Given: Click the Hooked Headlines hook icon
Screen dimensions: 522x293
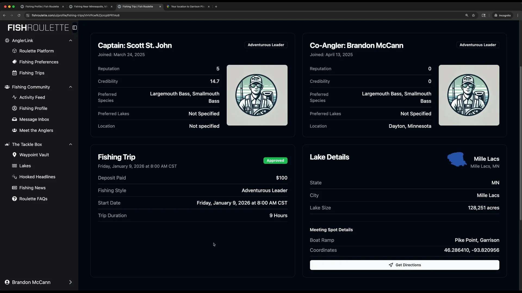Looking at the screenshot, I should point(14,177).
